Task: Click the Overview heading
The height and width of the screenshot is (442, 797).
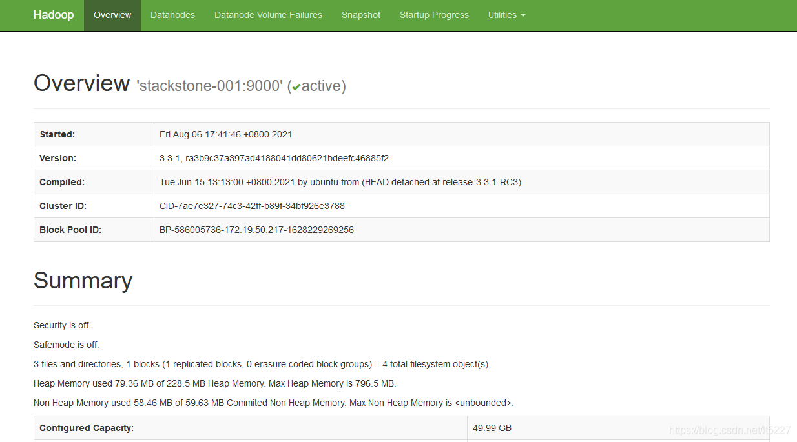Action: point(81,83)
